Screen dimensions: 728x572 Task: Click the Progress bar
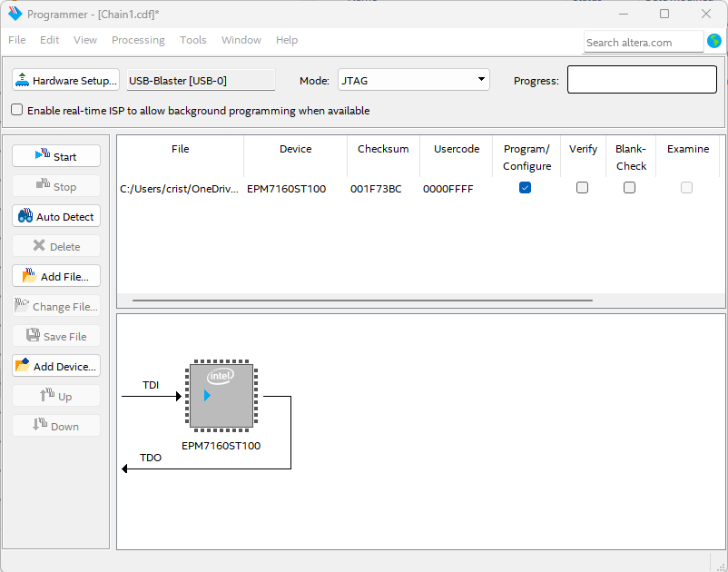pos(643,81)
